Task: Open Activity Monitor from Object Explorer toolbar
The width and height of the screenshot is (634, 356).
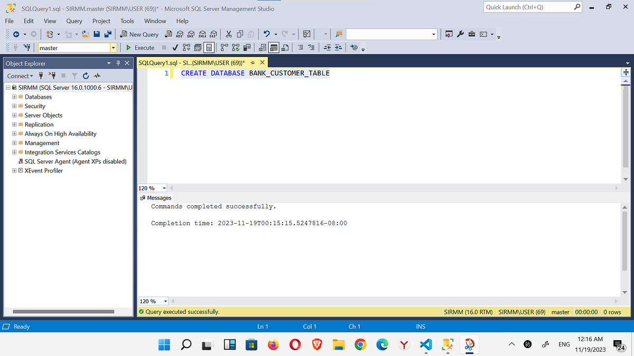Action: [x=97, y=76]
